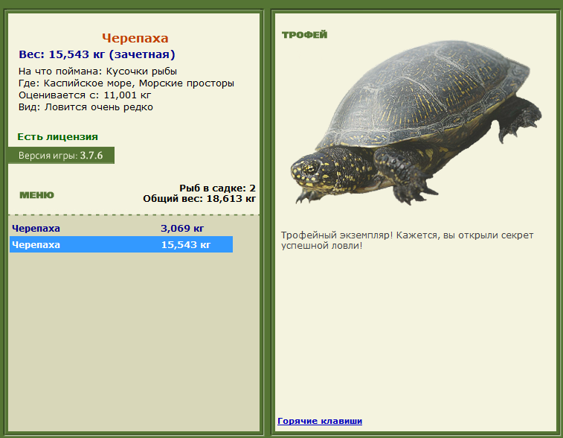563x438 pixels.
Task: Click the ТРОФЕЙ heading
Action: tap(304, 35)
